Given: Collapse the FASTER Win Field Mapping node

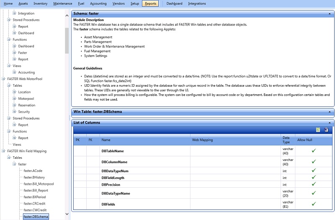Looking at the screenshot, I should pyautogui.click(x=3, y=151).
